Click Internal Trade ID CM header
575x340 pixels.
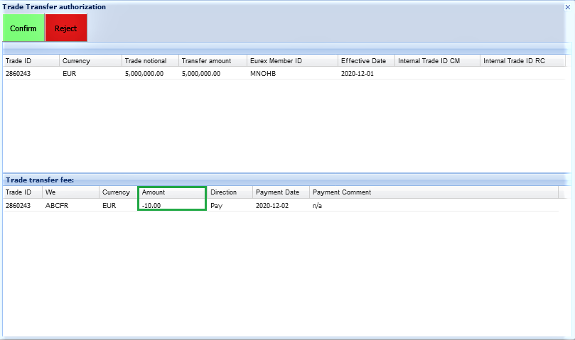pos(436,61)
